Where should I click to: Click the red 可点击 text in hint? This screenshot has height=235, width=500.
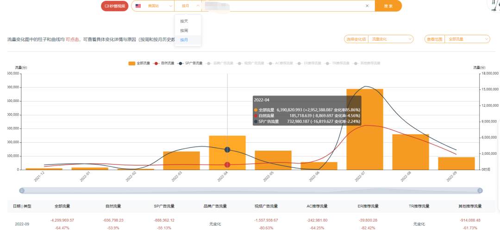72,39
